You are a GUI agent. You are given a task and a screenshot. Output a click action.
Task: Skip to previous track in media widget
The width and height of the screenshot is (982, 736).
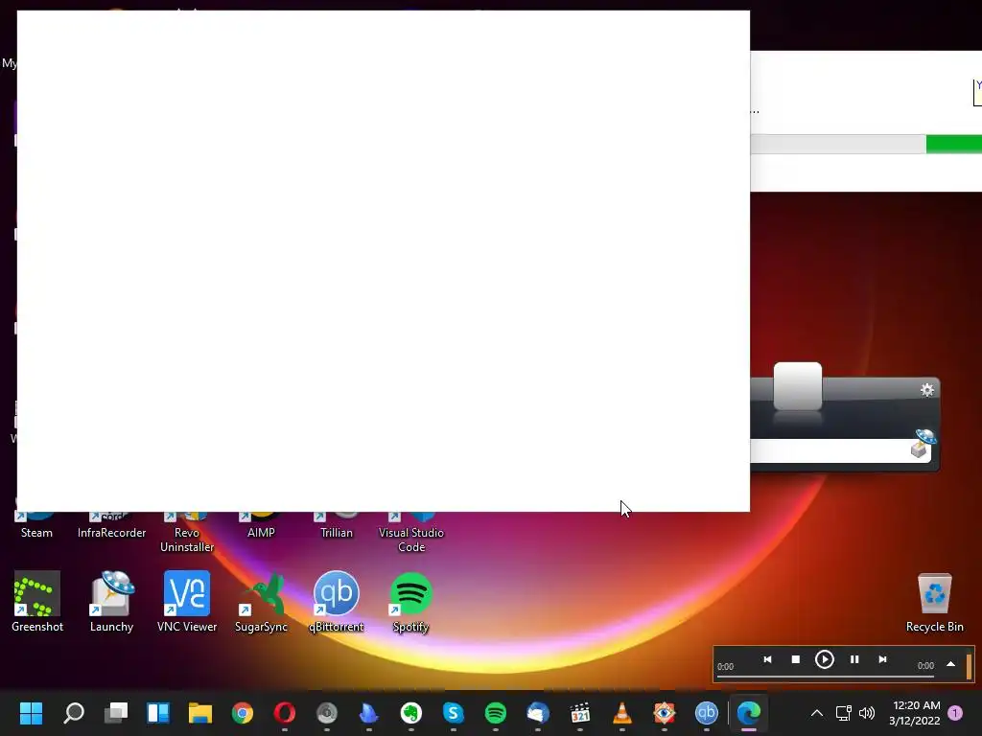click(x=767, y=659)
